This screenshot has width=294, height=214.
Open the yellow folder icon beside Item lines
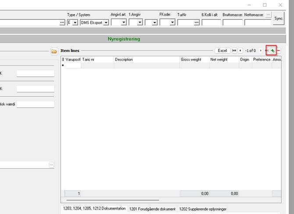(x=54, y=51)
